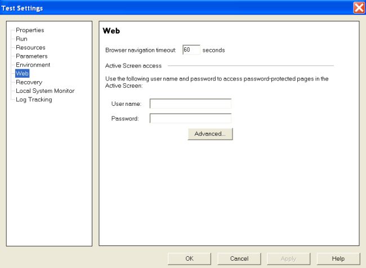Select the Parameters tree item
The width and height of the screenshot is (366, 268).
pyautogui.click(x=32, y=56)
